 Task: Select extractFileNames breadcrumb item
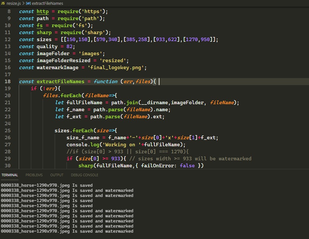click(x=47, y=4)
